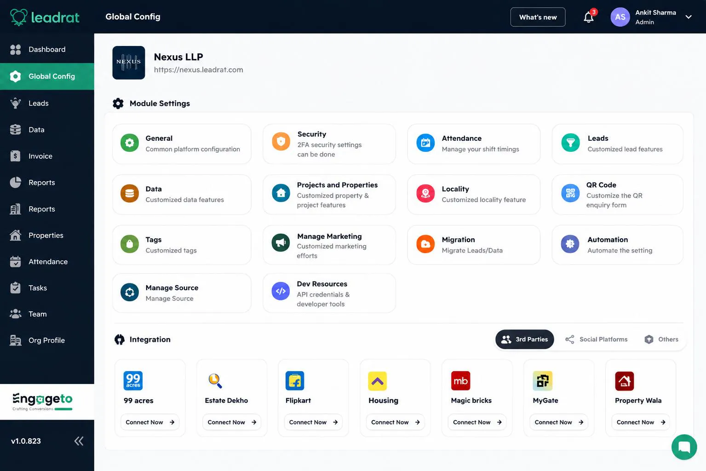The image size is (706, 471).
Task: Switch to the Others integration tab
Action: coord(661,339)
